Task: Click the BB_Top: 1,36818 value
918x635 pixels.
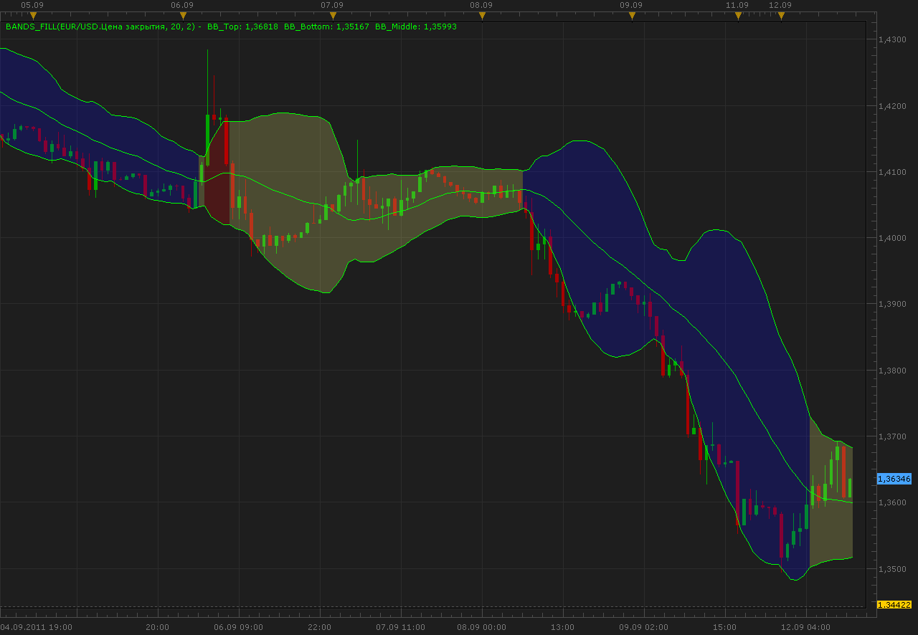Action: 242,27
